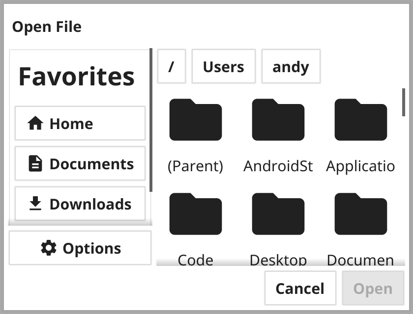Click the Home house icon in Favorites
The width and height of the screenshot is (413, 314).
coord(35,124)
